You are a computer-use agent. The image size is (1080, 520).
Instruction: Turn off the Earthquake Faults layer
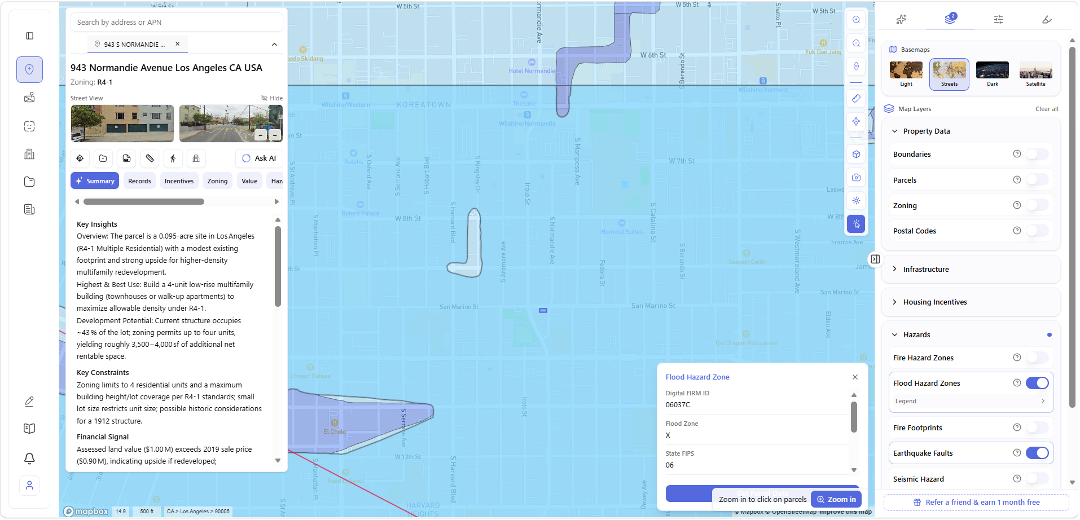(x=1037, y=453)
